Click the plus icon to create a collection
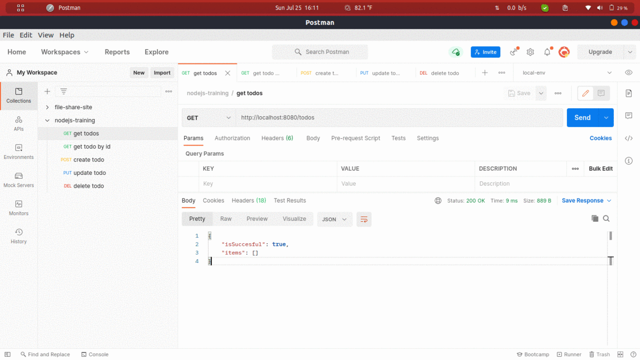640x360 pixels. coord(47,92)
